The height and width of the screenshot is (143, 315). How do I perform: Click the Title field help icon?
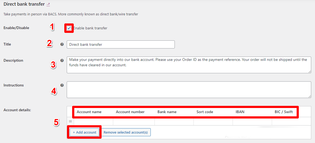[62, 44]
